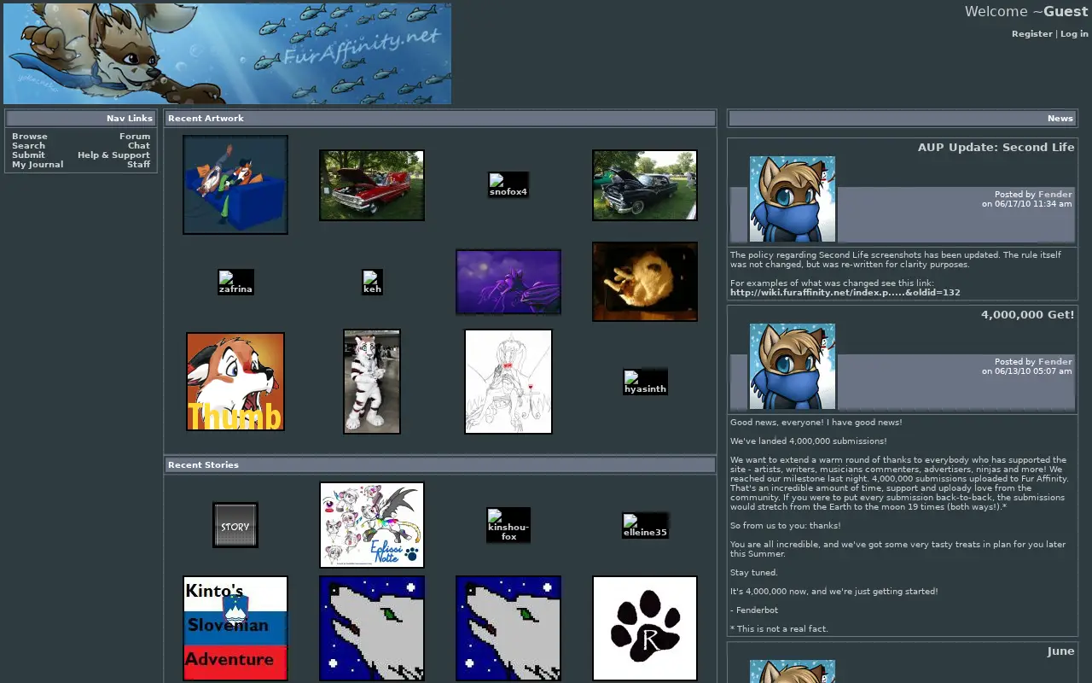Click the avatar on the June post
The height and width of the screenshot is (683, 1092).
coord(793,671)
